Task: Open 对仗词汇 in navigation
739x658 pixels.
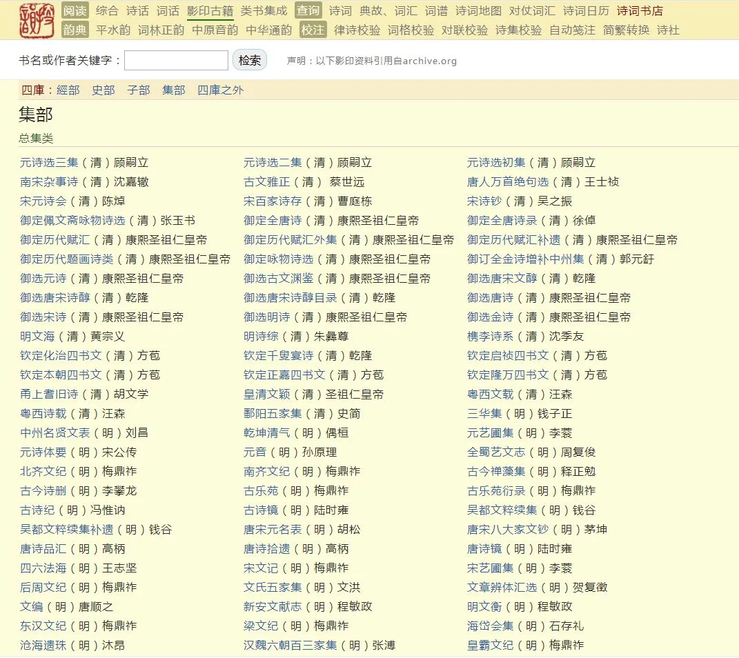Action: point(532,10)
